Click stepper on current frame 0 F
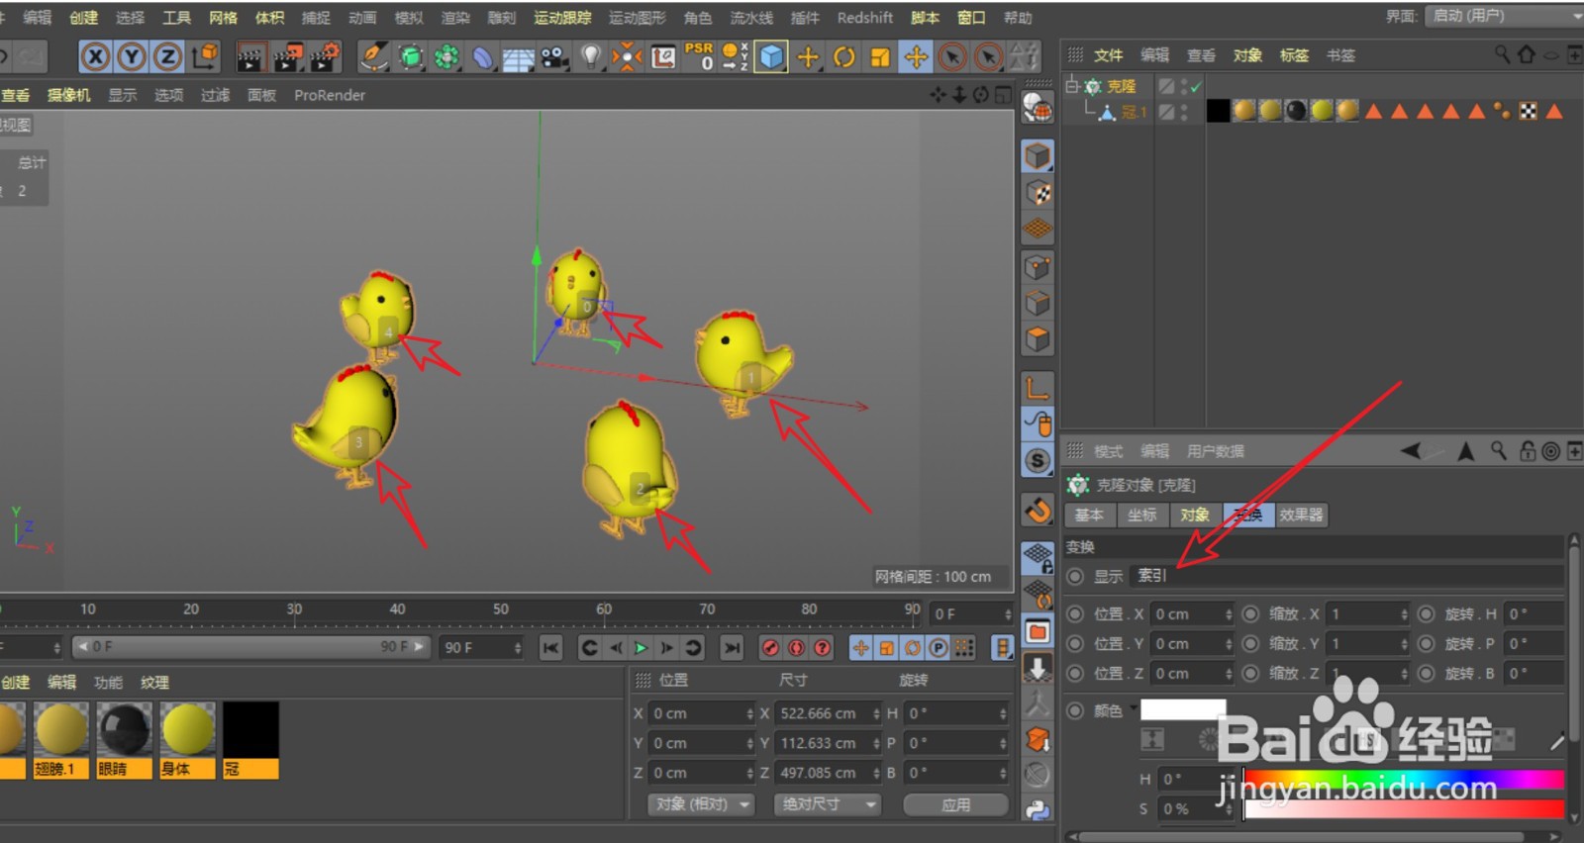 (1008, 614)
